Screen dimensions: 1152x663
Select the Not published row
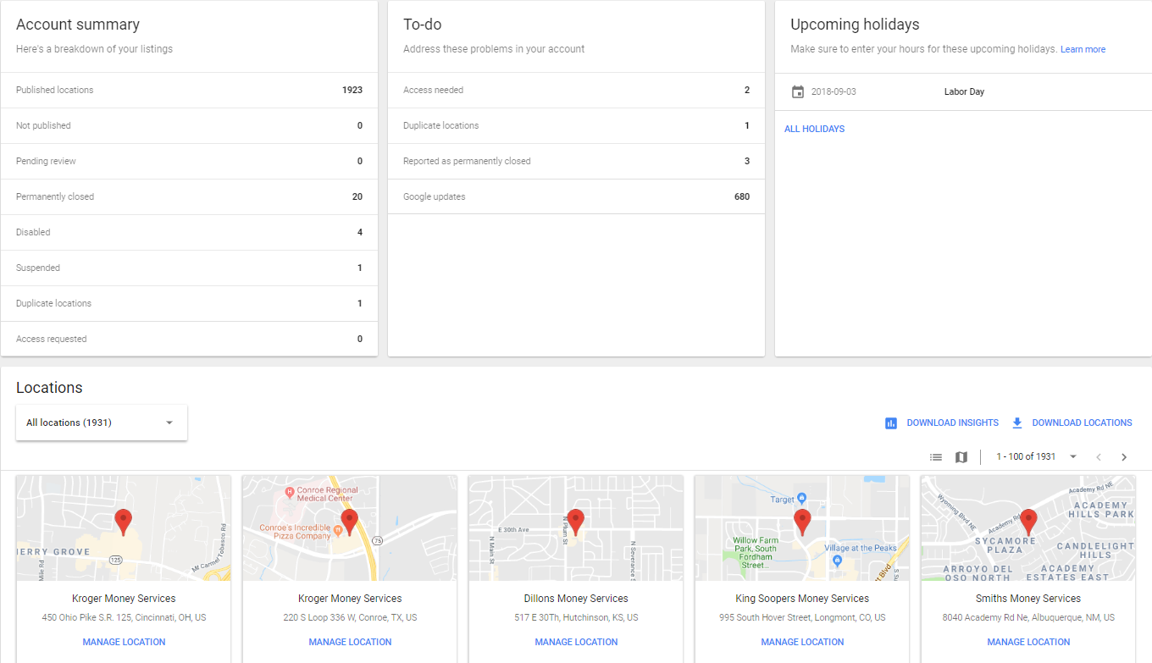click(x=189, y=125)
